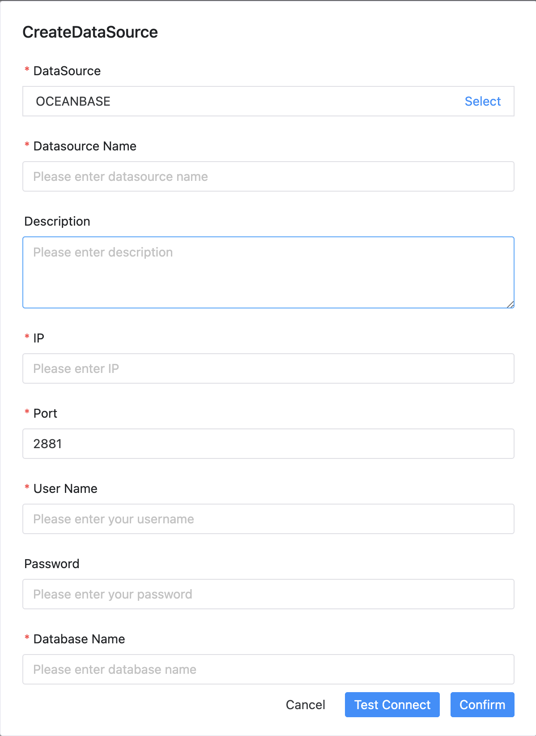Click the Database Name label
The width and height of the screenshot is (536, 736).
pyautogui.click(x=79, y=639)
